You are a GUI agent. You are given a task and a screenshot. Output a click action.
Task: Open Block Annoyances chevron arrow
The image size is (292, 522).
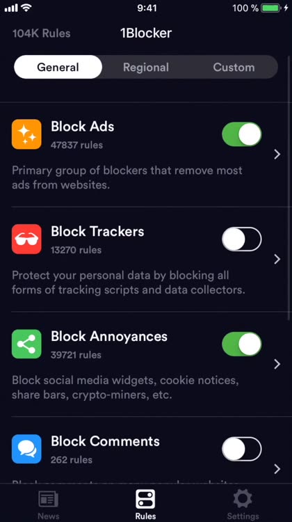click(277, 365)
